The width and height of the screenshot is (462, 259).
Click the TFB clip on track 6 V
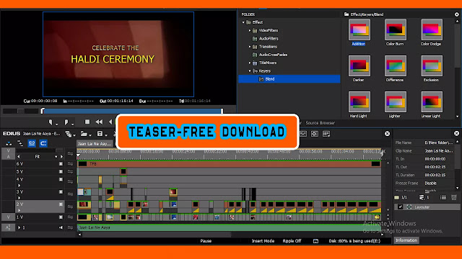(x=230, y=164)
